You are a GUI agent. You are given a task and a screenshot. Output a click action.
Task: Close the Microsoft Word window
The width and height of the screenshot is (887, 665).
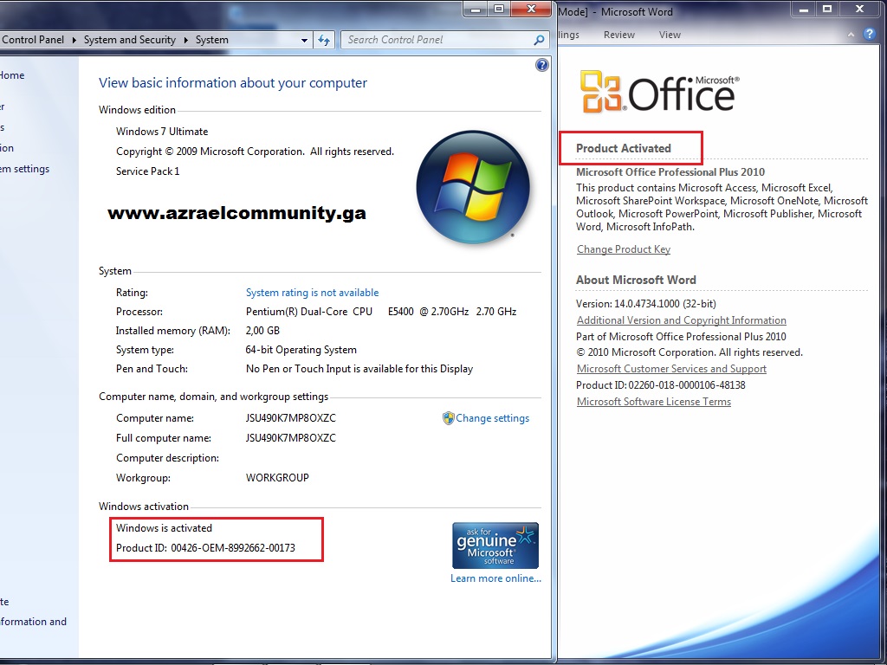point(858,9)
